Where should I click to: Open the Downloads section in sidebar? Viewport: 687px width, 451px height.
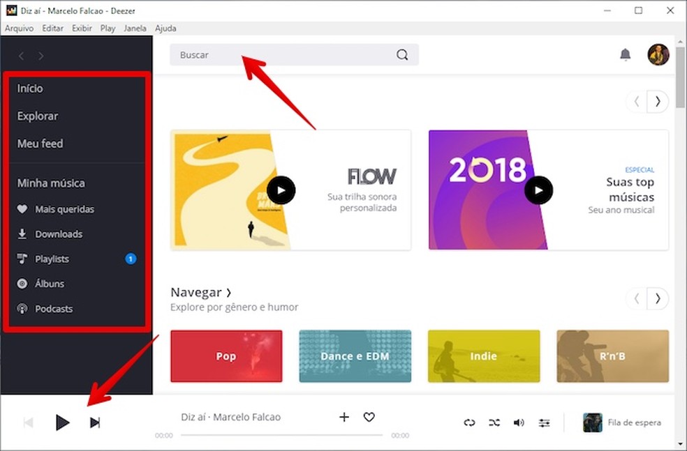58,234
